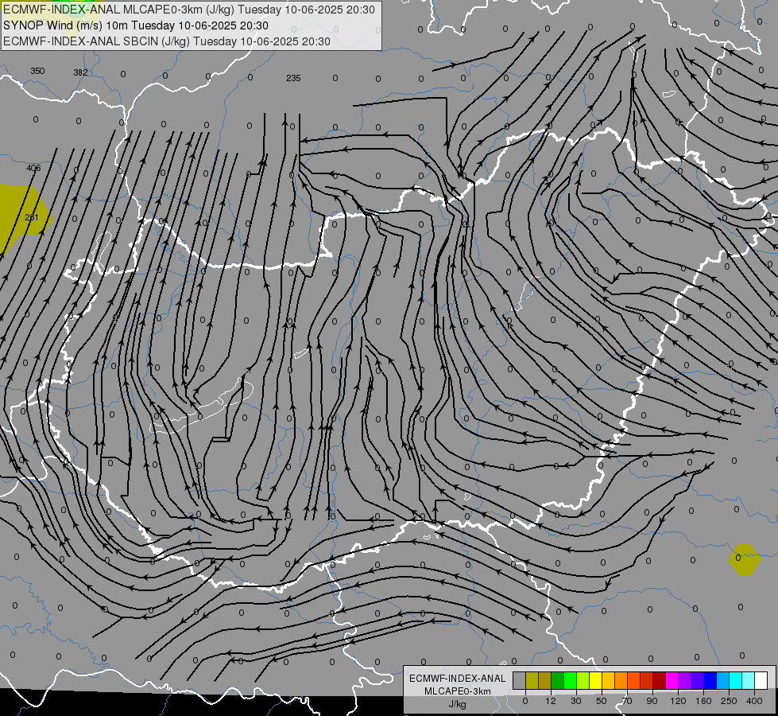Select the white swatch at the legend end
The height and width of the screenshot is (716, 778).
761,680
